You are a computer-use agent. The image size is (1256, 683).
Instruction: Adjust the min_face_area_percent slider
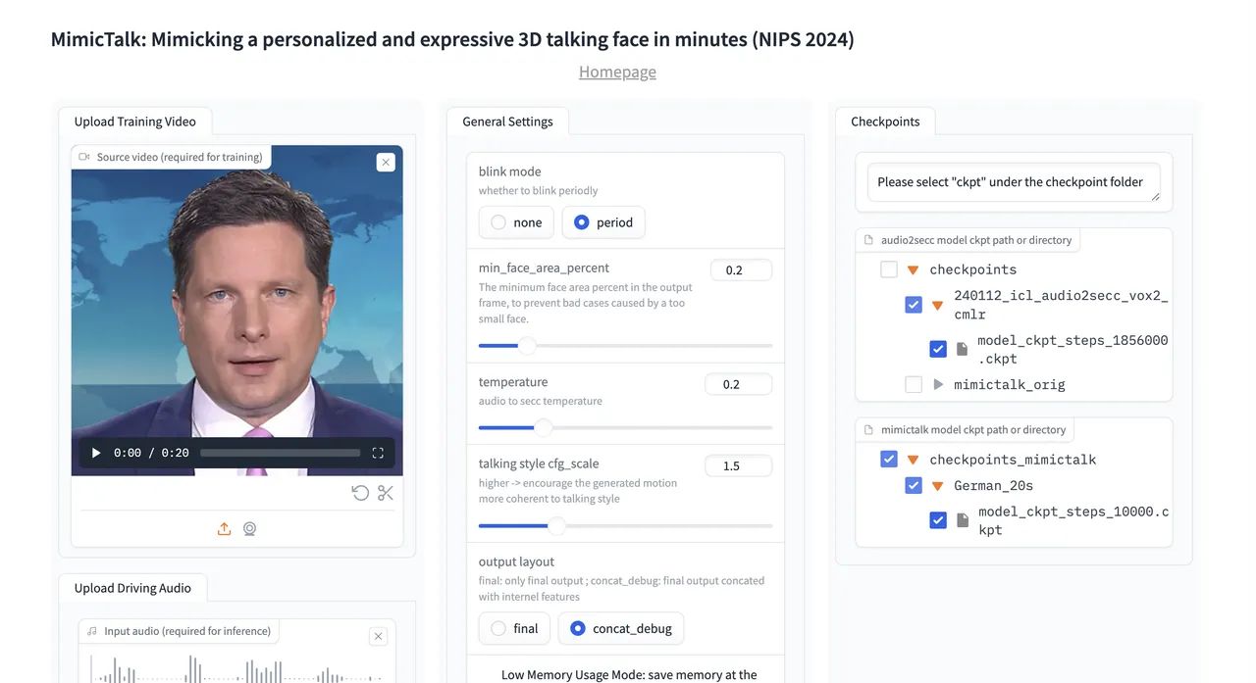point(625,345)
